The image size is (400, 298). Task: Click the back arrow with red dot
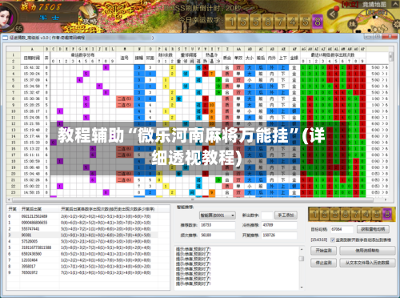[333, 14]
